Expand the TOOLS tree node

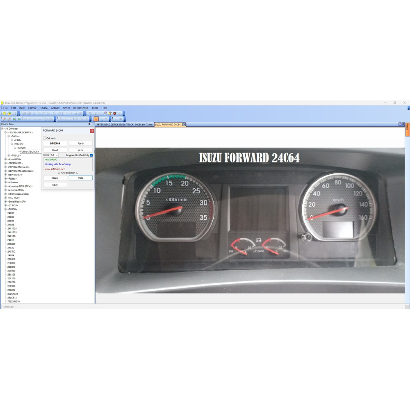click(x=9, y=155)
